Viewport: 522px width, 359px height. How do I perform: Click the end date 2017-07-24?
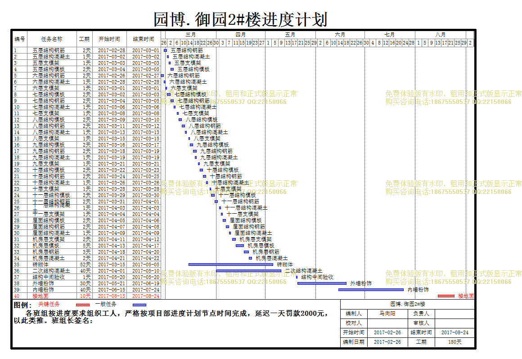(146, 290)
